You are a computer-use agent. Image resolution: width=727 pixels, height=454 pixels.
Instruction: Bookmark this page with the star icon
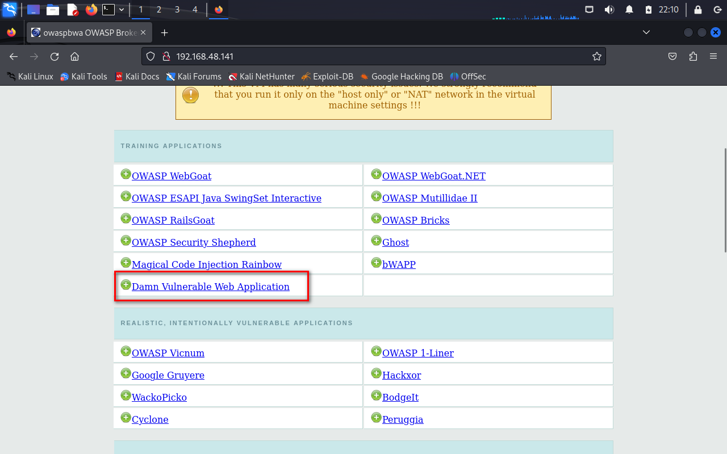click(x=596, y=56)
